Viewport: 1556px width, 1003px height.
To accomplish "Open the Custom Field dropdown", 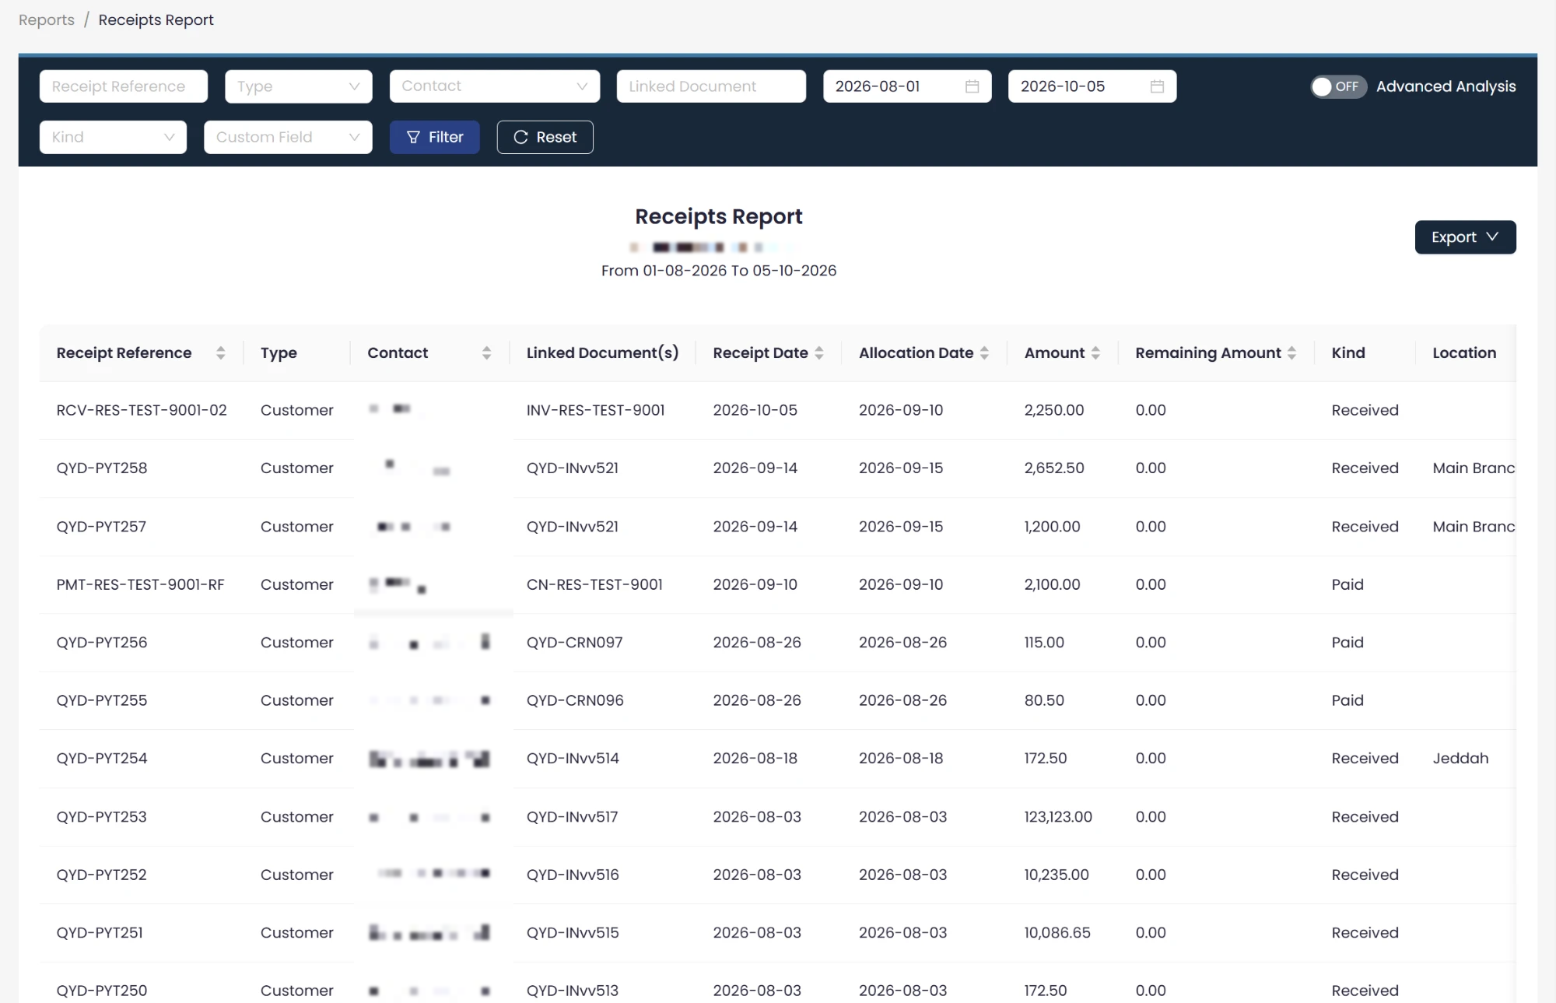I will pyautogui.click(x=288, y=137).
